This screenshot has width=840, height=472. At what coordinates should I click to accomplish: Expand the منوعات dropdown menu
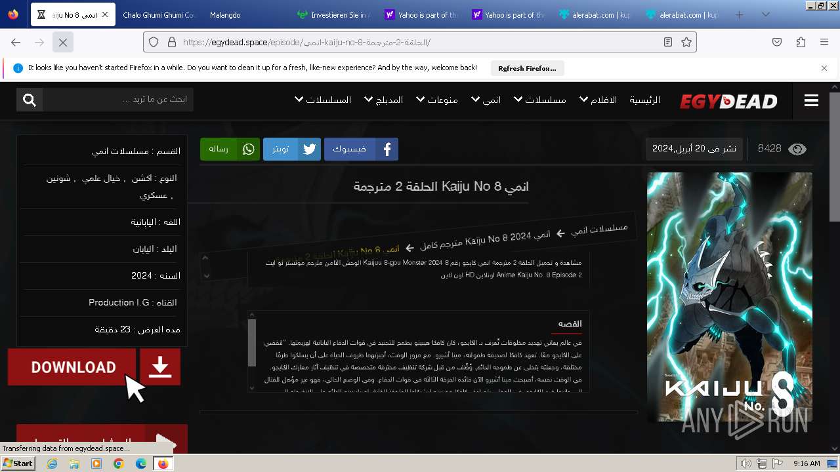436,100
